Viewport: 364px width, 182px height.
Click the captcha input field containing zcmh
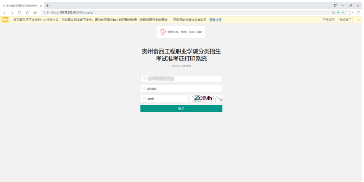[164, 99]
